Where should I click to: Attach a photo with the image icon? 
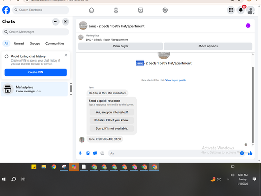point(88,153)
